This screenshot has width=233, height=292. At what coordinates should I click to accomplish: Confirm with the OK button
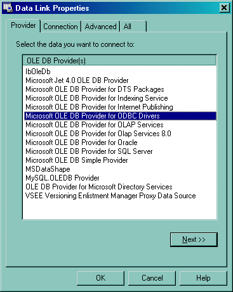pos(100,278)
